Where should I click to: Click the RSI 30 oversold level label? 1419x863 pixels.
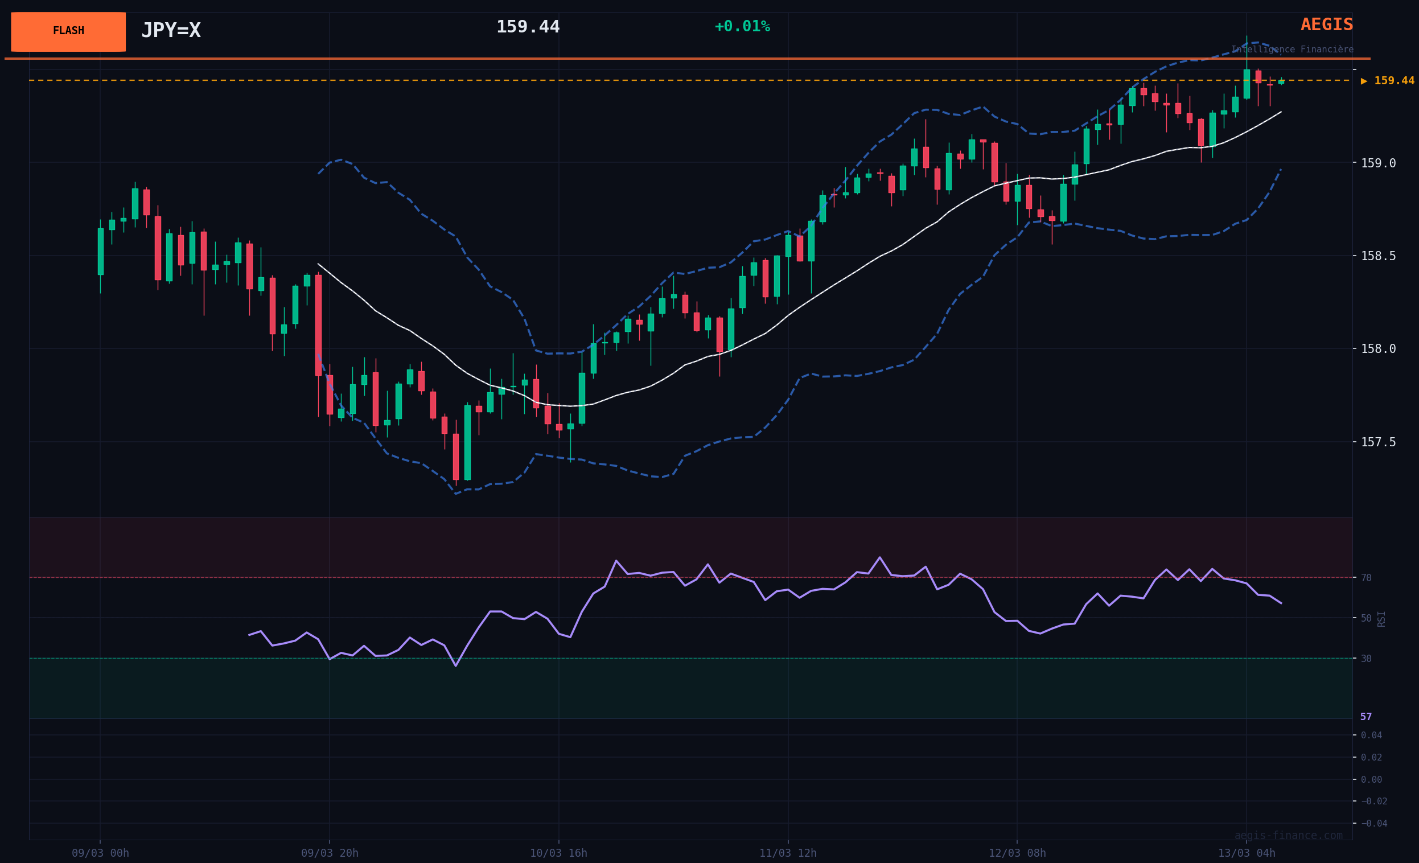point(1366,659)
